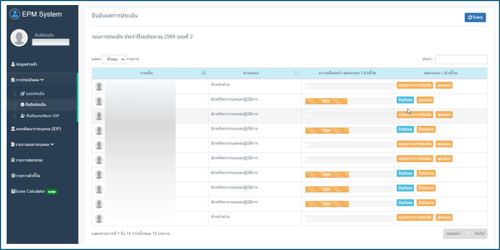This screenshot has width=500, height=250.
Task: Click the avatar in the first table row
Action: (99, 86)
